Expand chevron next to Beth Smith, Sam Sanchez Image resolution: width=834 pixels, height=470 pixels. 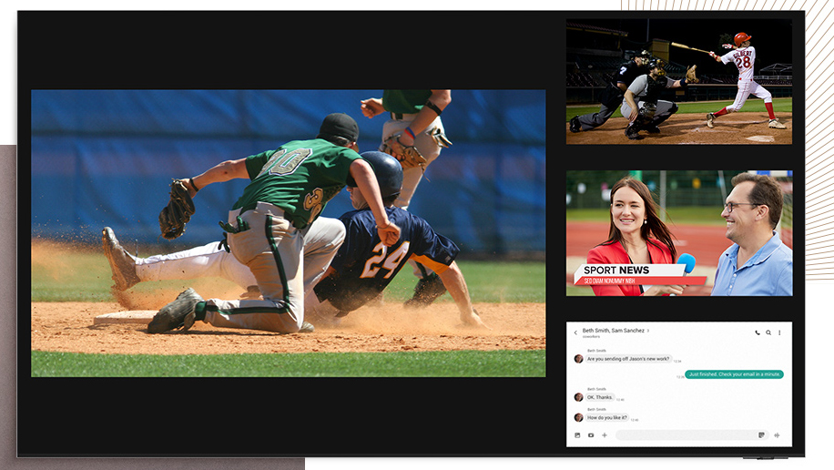[x=648, y=331]
